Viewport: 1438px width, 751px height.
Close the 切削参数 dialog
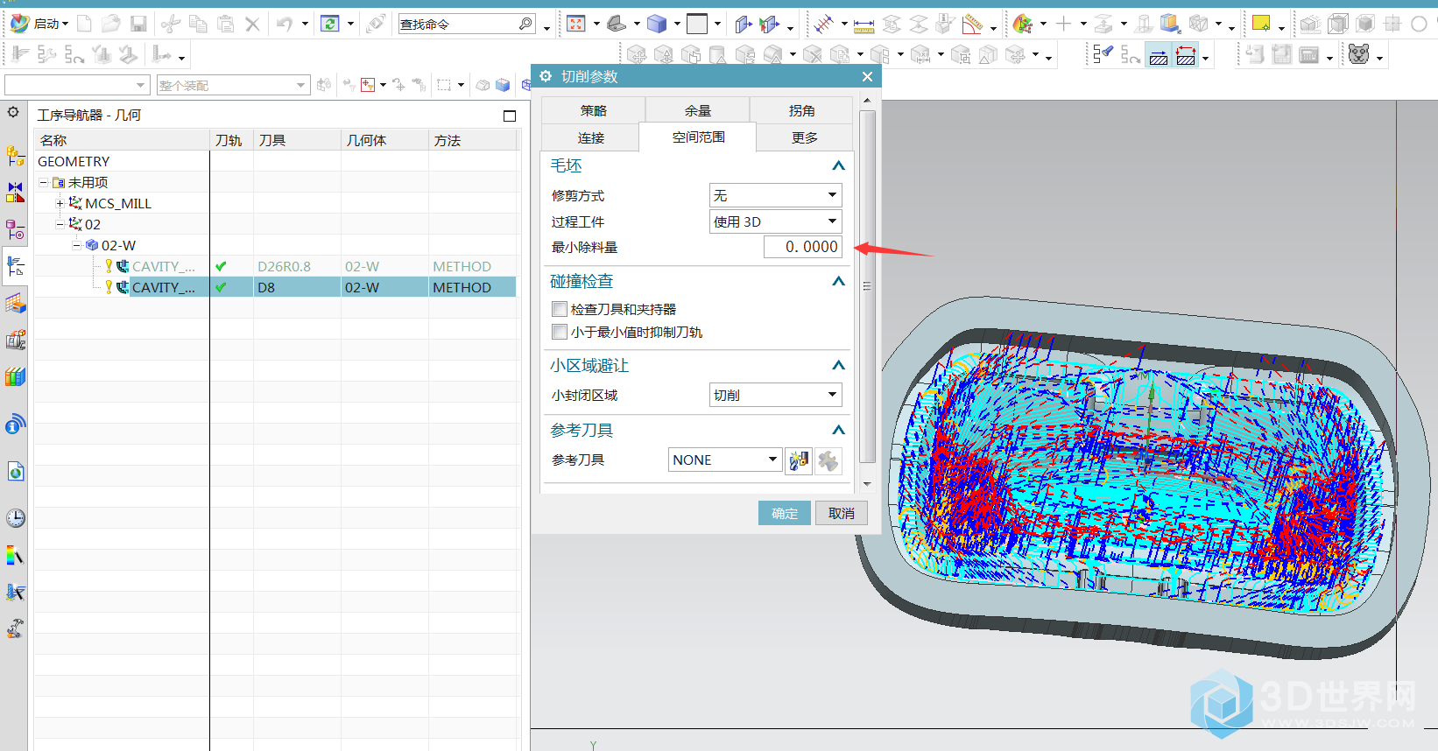tap(867, 77)
